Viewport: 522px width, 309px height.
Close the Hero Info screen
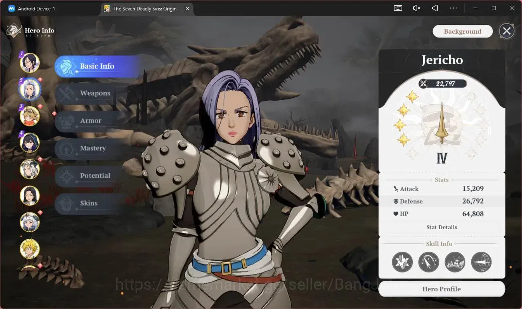pos(507,31)
